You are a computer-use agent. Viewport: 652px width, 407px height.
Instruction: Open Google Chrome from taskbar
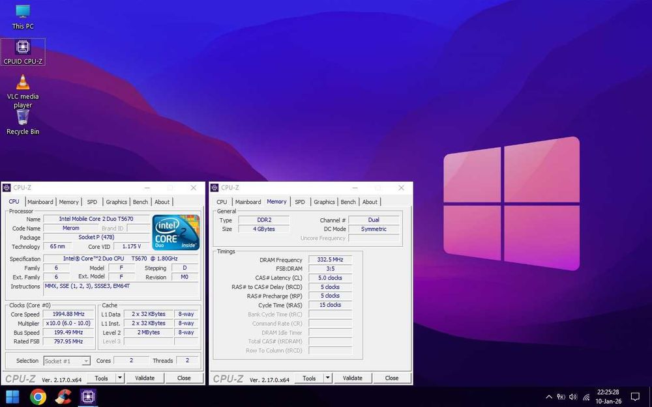pos(38,397)
